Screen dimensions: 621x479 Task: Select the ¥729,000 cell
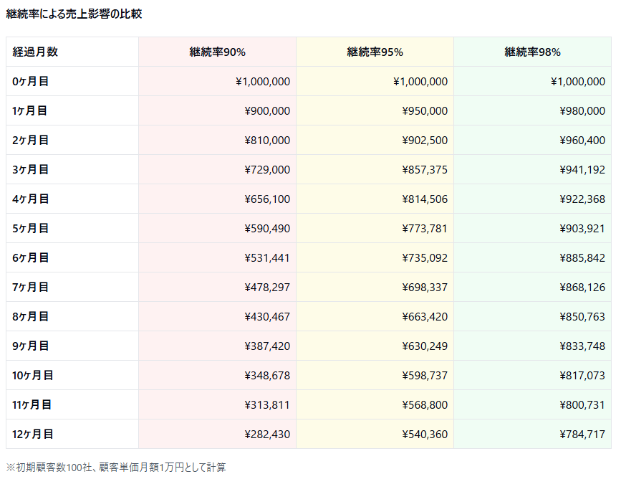coord(218,169)
